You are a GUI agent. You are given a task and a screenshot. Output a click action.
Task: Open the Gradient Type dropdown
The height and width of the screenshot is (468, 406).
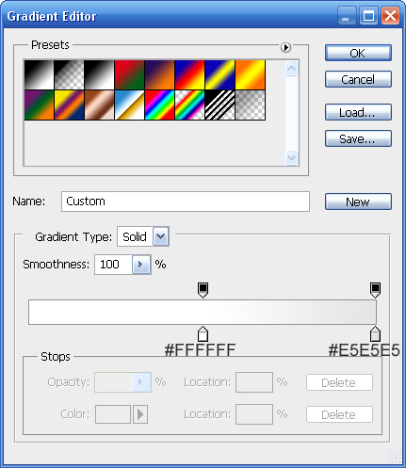tap(161, 236)
